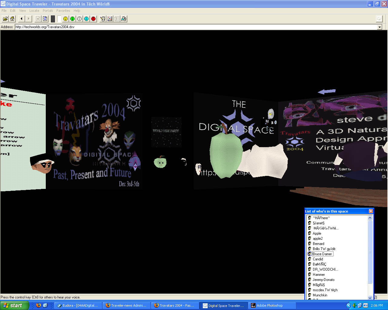
Task: Select the yellow happy face expression
Action: [x=65, y=19]
